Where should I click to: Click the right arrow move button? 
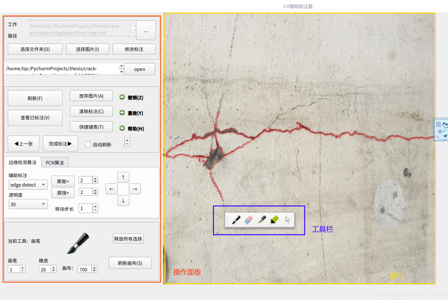click(x=135, y=189)
